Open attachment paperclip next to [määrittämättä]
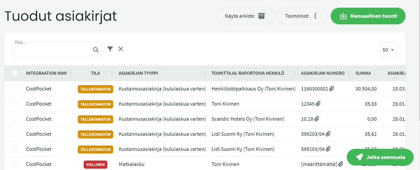This screenshot has width=420, height=170. point(341,164)
